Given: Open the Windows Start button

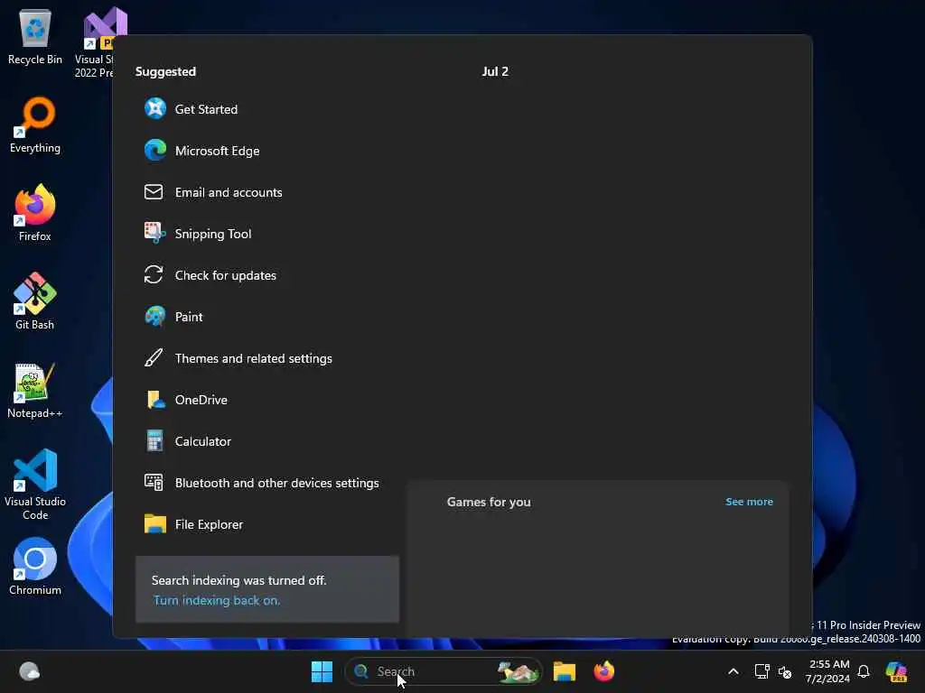Looking at the screenshot, I should click(x=322, y=671).
